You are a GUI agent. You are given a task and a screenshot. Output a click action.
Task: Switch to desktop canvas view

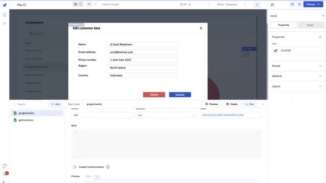(75, 4)
